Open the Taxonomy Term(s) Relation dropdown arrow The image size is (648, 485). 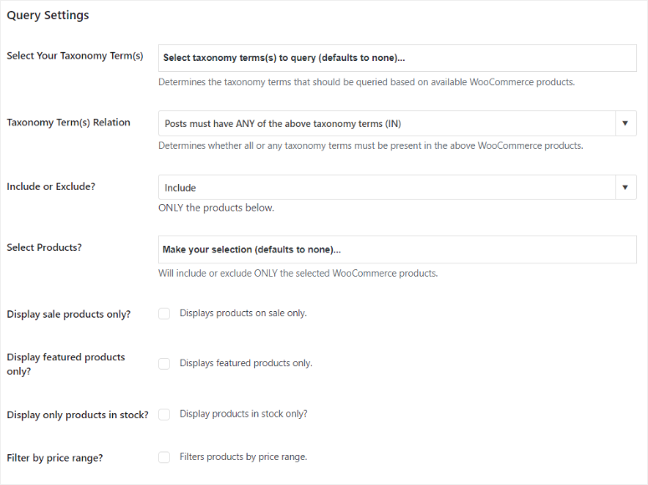click(x=625, y=123)
